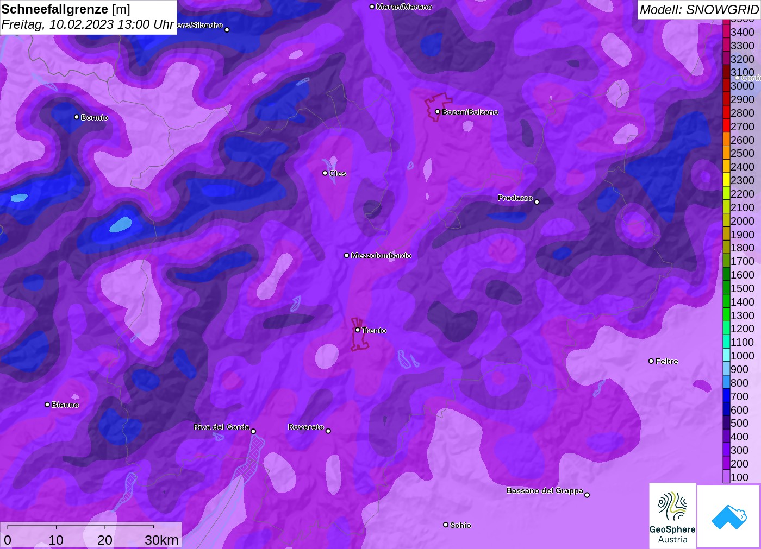Click the blue house and cloud logo
This screenshot has height=549, width=761.
(729, 516)
